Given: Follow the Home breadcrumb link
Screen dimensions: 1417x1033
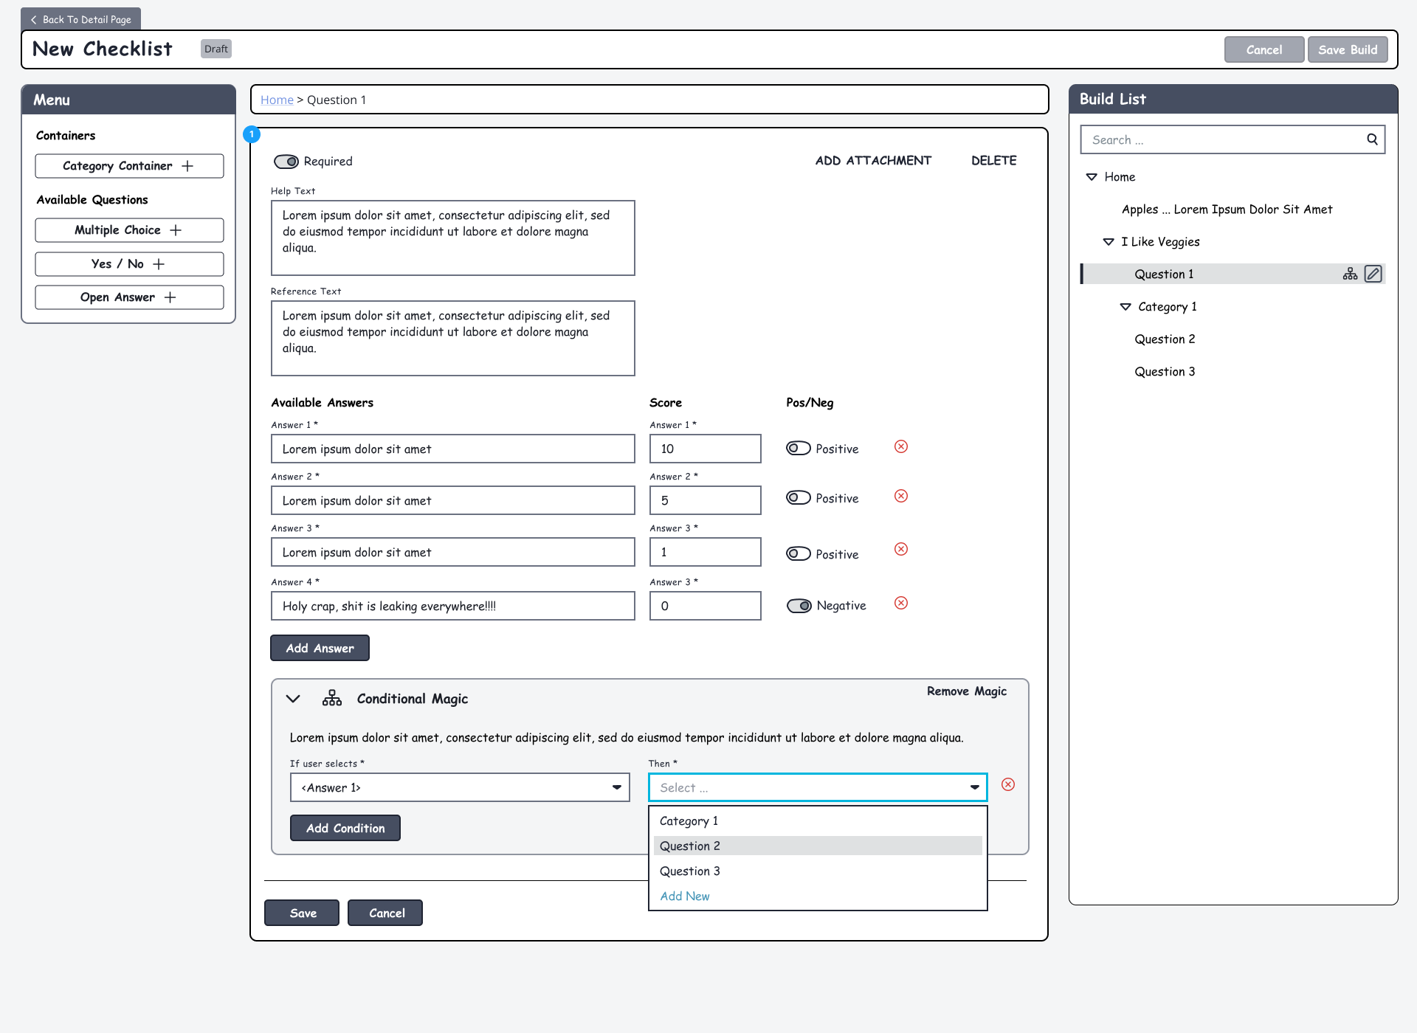Looking at the screenshot, I should pos(277,100).
